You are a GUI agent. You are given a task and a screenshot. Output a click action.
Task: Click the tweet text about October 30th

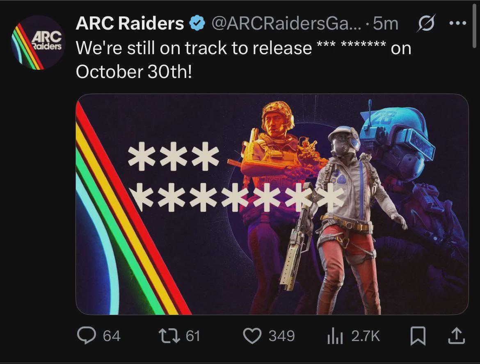point(243,60)
